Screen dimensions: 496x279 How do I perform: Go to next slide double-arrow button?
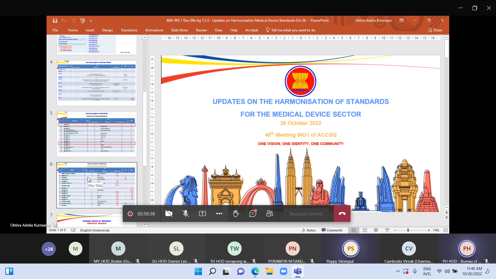pos(447,218)
